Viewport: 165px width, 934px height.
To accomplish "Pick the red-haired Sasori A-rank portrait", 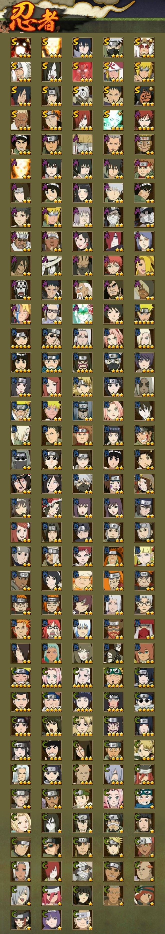I will [113, 265].
